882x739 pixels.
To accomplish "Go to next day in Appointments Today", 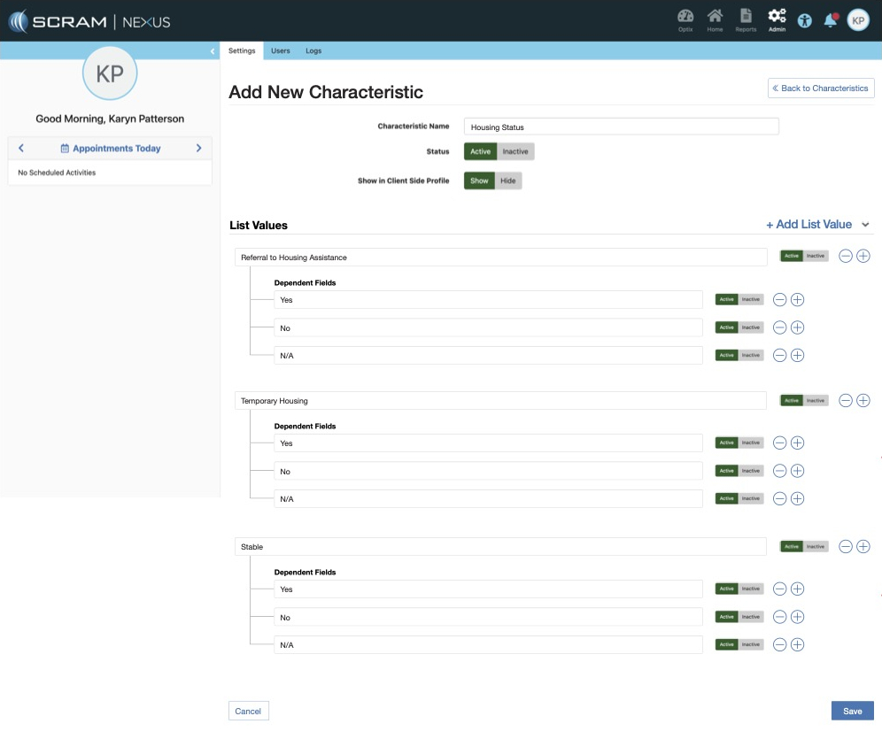I will click(199, 148).
